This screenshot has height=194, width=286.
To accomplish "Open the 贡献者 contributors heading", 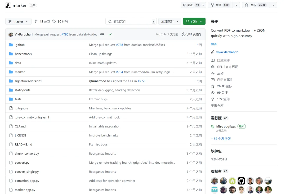I will click(216, 171).
